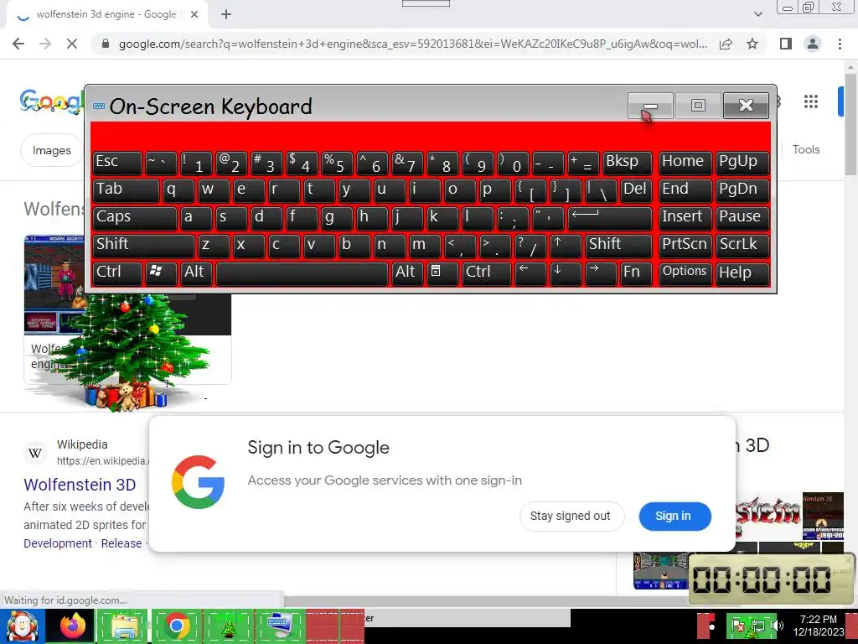Open the Development sublink
This screenshot has width=858, height=644.
point(58,543)
